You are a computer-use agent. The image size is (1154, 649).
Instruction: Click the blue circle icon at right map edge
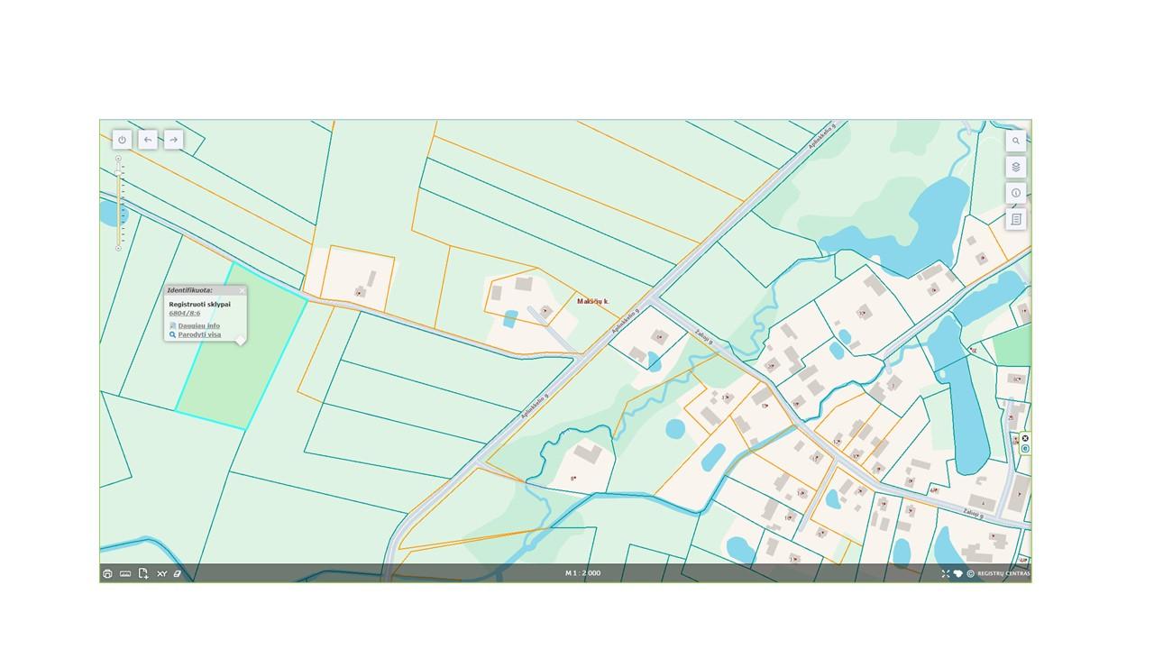tap(1025, 449)
